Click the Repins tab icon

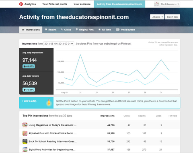46,29
